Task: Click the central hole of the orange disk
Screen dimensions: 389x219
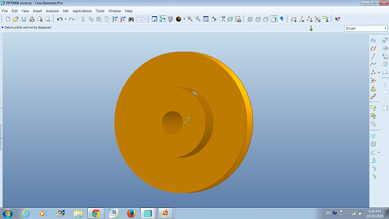Action: 172,122
